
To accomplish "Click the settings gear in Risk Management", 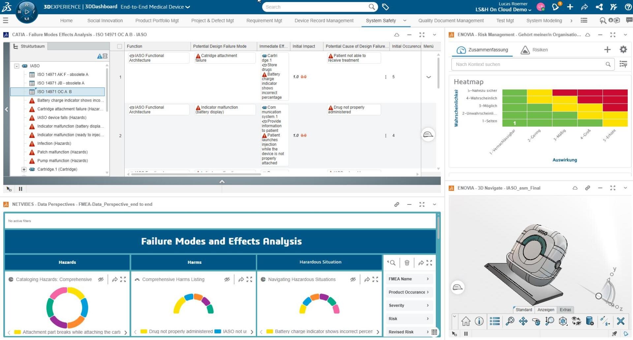I will click(x=623, y=49).
